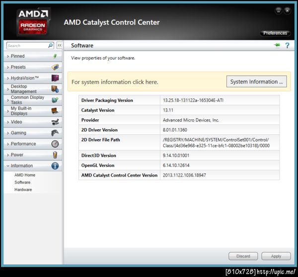Select Hardware under Information
Screen dimensions: 298x277
coord(23,189)
